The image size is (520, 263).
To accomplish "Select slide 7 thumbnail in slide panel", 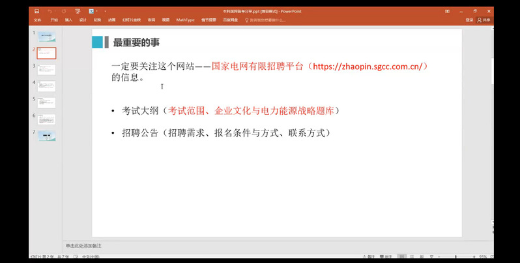I will point(48,136).
